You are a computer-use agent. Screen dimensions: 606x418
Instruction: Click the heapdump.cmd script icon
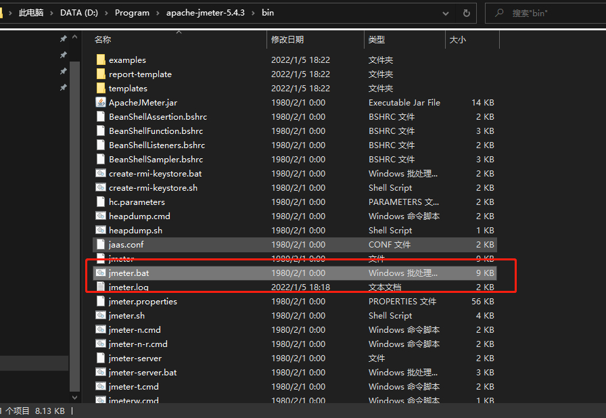[x=101, y=216]
